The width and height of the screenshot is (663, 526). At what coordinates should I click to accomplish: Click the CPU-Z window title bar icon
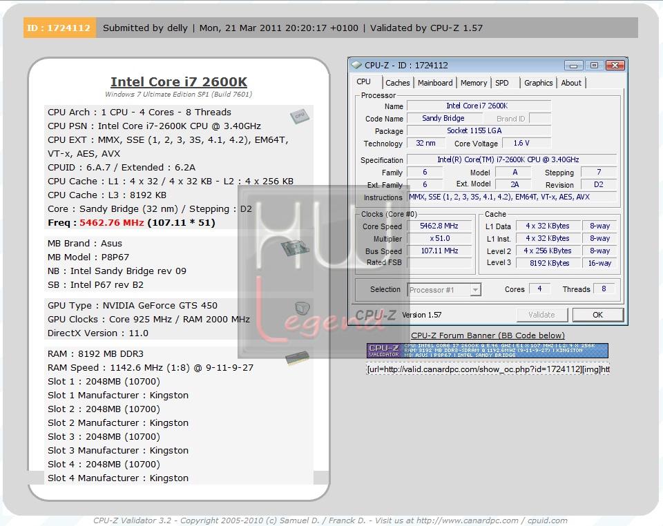pyautogui.click(x=357, y=65)
